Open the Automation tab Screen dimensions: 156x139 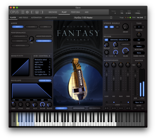click(37, 17)
